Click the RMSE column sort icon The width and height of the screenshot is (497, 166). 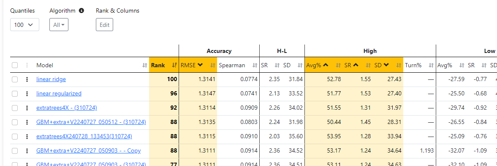coord(213,65)
